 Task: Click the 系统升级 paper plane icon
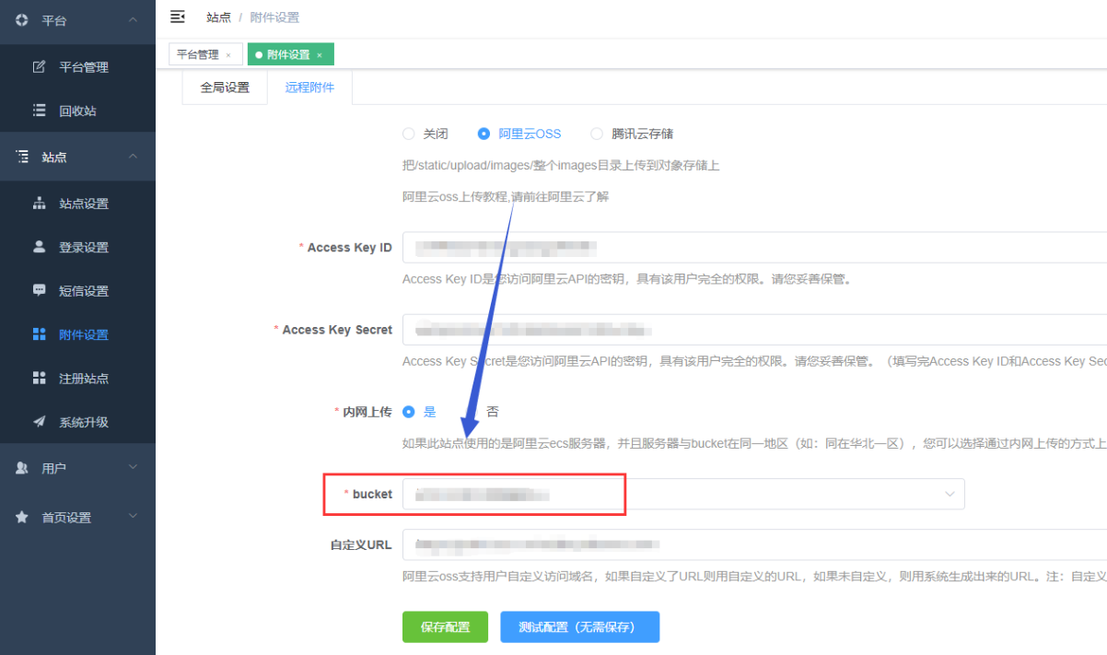click(40, 422)
